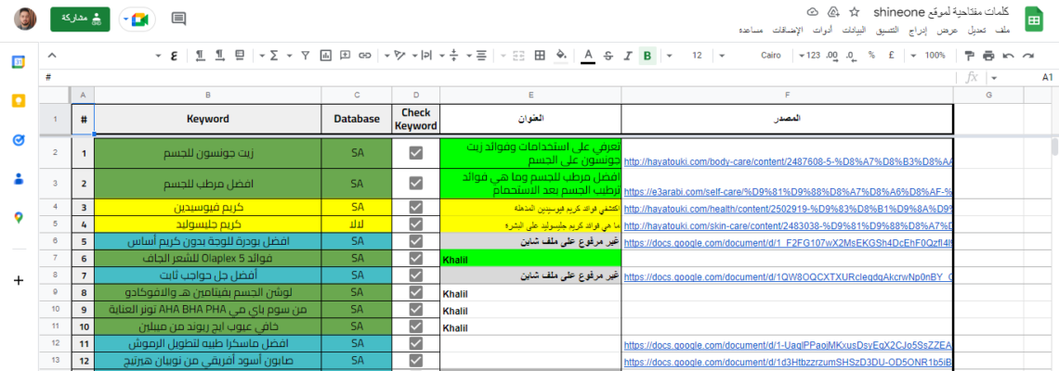Open the إدراج menu
Viewport: 1059px width, 371px height.
point(917,31)
